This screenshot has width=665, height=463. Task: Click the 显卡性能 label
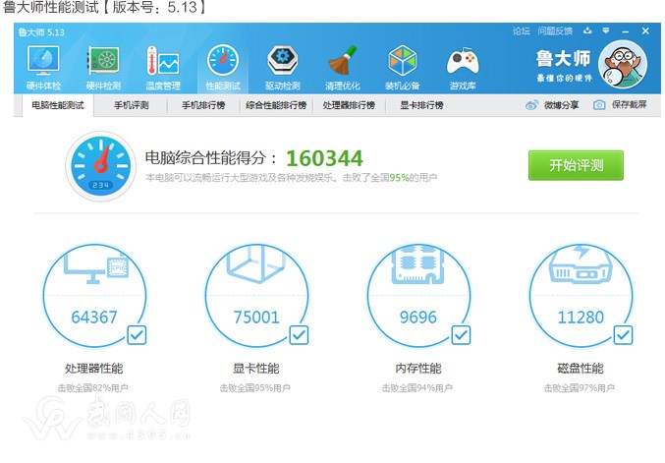tap(256, 368)
